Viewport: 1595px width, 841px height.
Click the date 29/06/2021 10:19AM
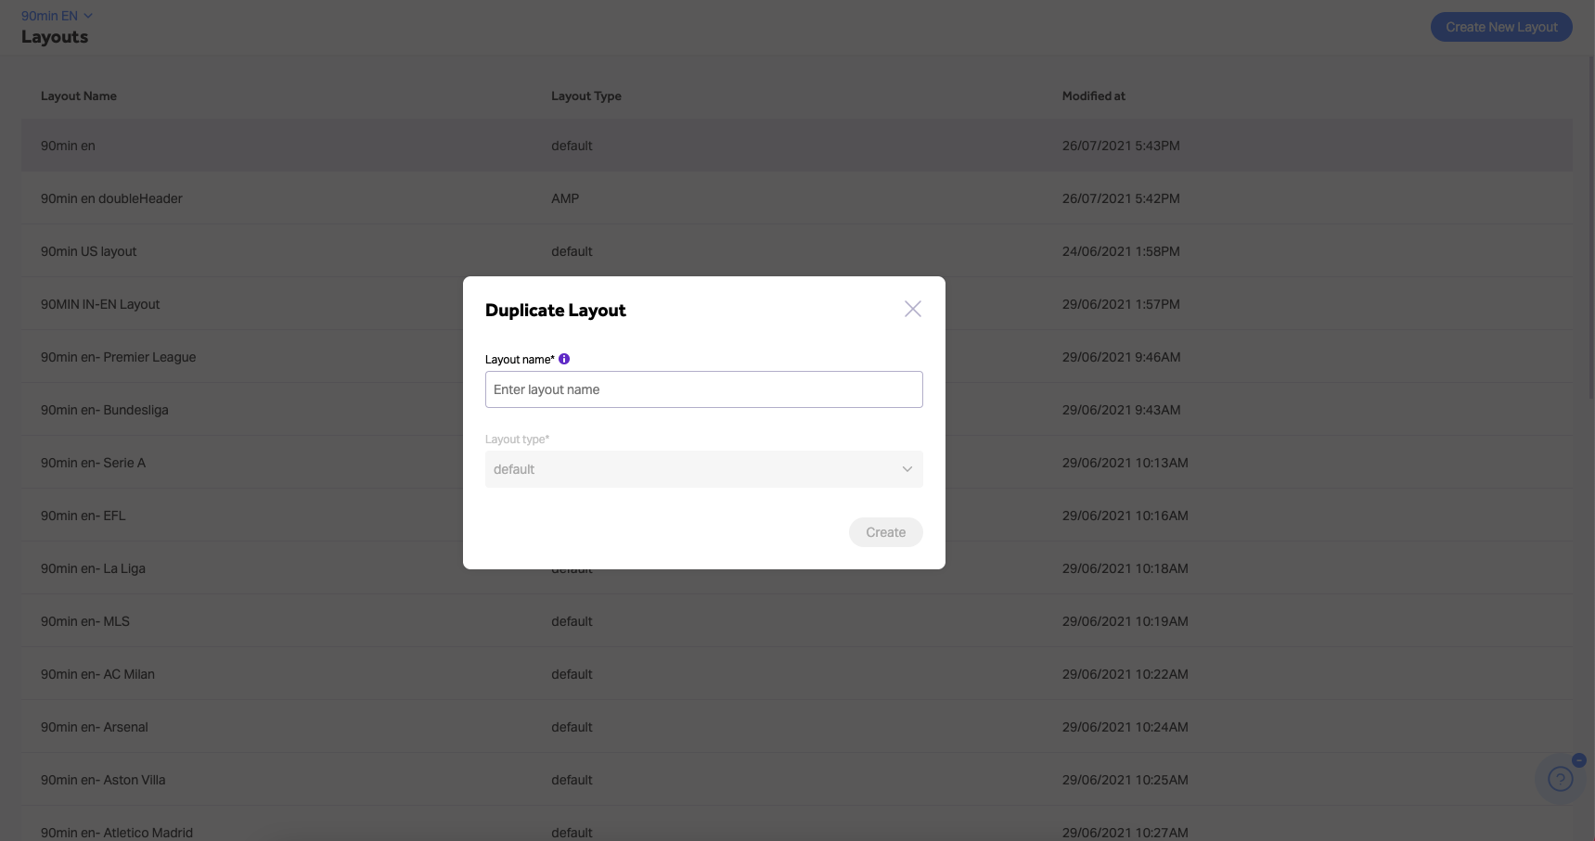coord(1126,621)
